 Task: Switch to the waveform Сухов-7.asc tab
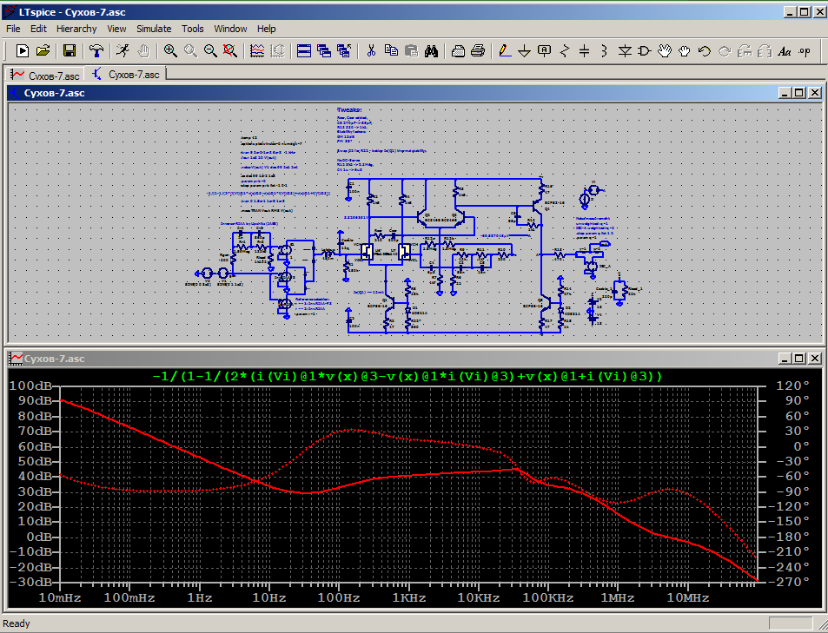pyautogui.click(x=45, y=75)
